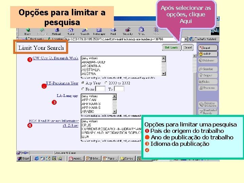Image resolution: width=244 pixels, height=183 pixels.
Task: Click the Logout sidebar button
Action: (208, 48)
